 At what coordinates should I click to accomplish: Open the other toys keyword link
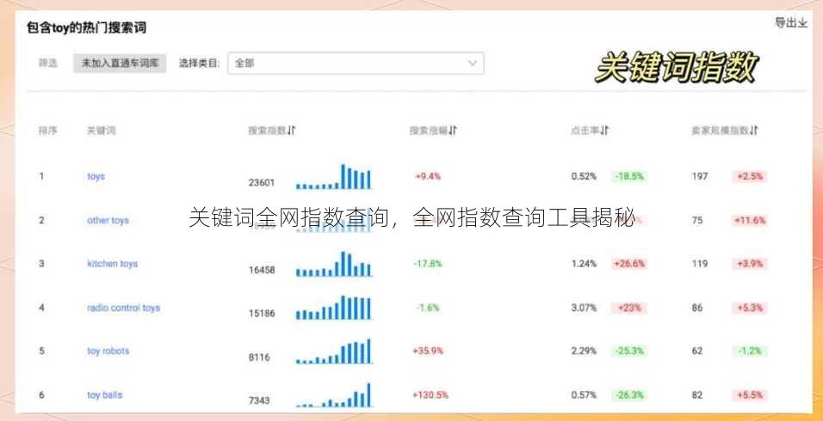[x=108, y=221]
